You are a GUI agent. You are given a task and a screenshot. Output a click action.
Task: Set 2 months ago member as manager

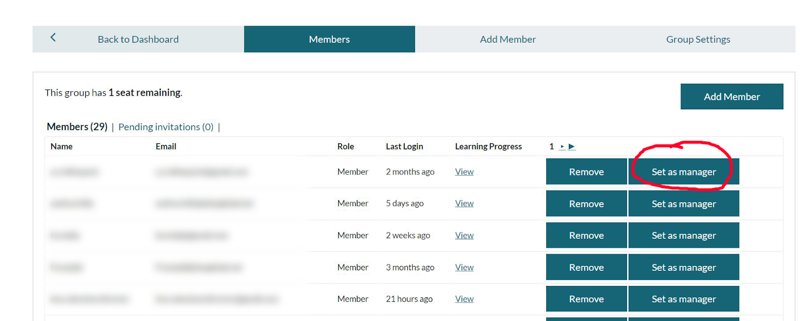tap(684, 172)
